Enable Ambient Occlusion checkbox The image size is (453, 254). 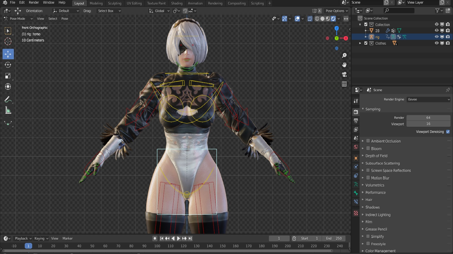coord(368,141)
